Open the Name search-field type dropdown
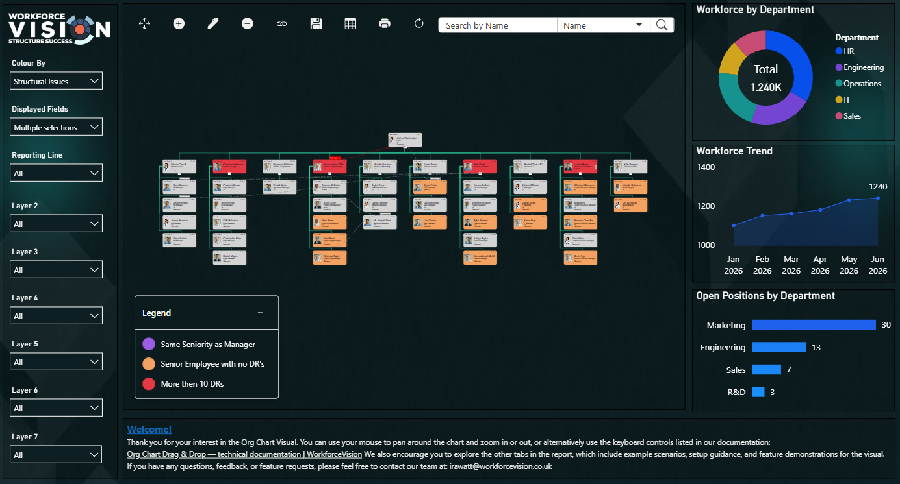Image resolution: width=900 pixels, height=484 pixels. tap(604, 25)
